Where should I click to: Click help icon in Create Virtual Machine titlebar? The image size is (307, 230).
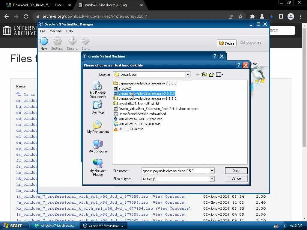(x=215, y=56)
